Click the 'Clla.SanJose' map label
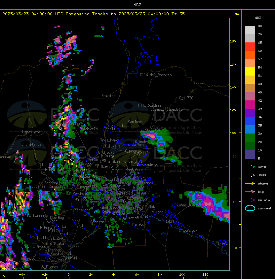Screen dimensions: 275x279 click(150, 106)
